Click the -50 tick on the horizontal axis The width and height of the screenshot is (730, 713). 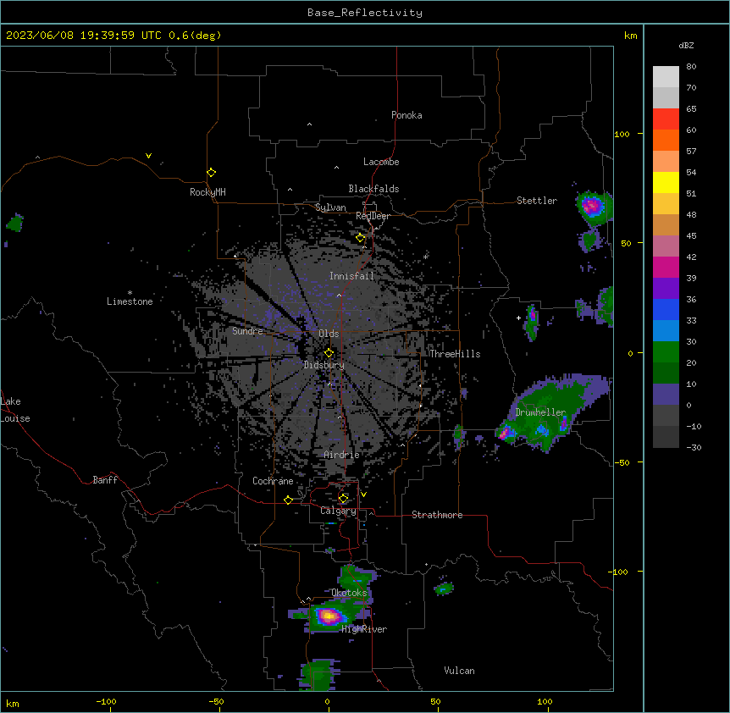[216, 701]
